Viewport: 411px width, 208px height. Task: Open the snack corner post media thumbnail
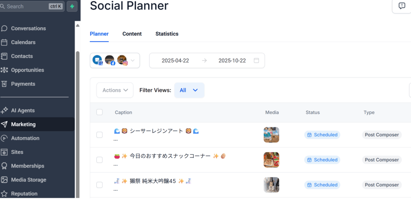pos(271,160)
